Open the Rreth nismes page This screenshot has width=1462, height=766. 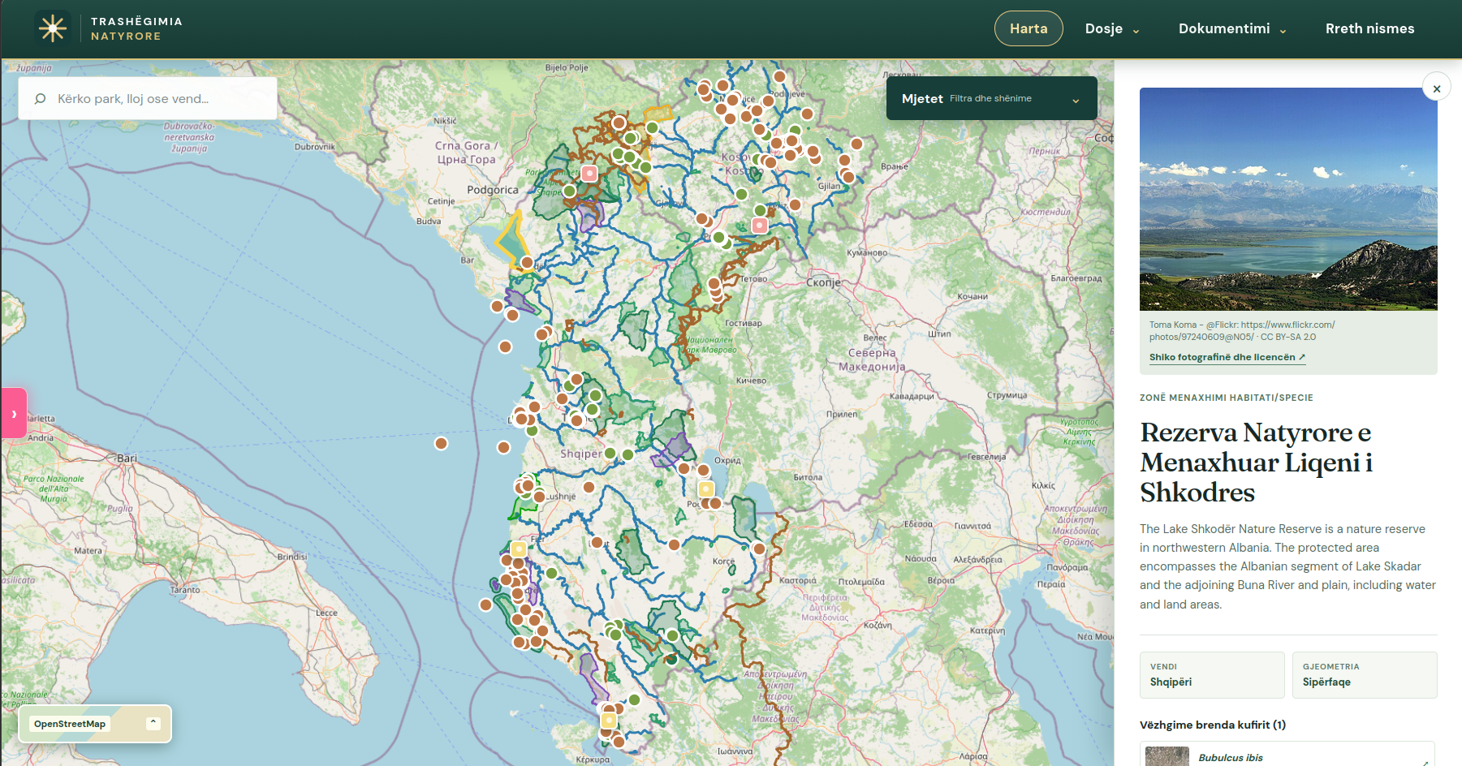[1369, 28]
